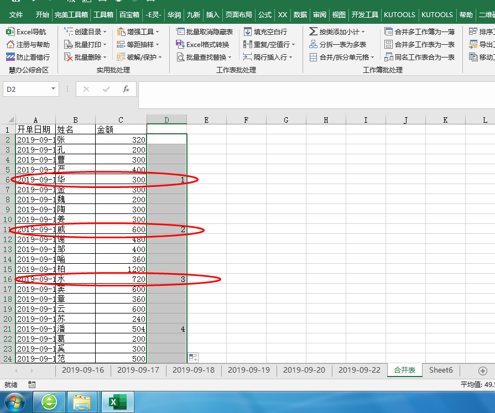Open the Sheet6 sheet tab
This screenshot has width=495, height=413.
coord(441,370)
